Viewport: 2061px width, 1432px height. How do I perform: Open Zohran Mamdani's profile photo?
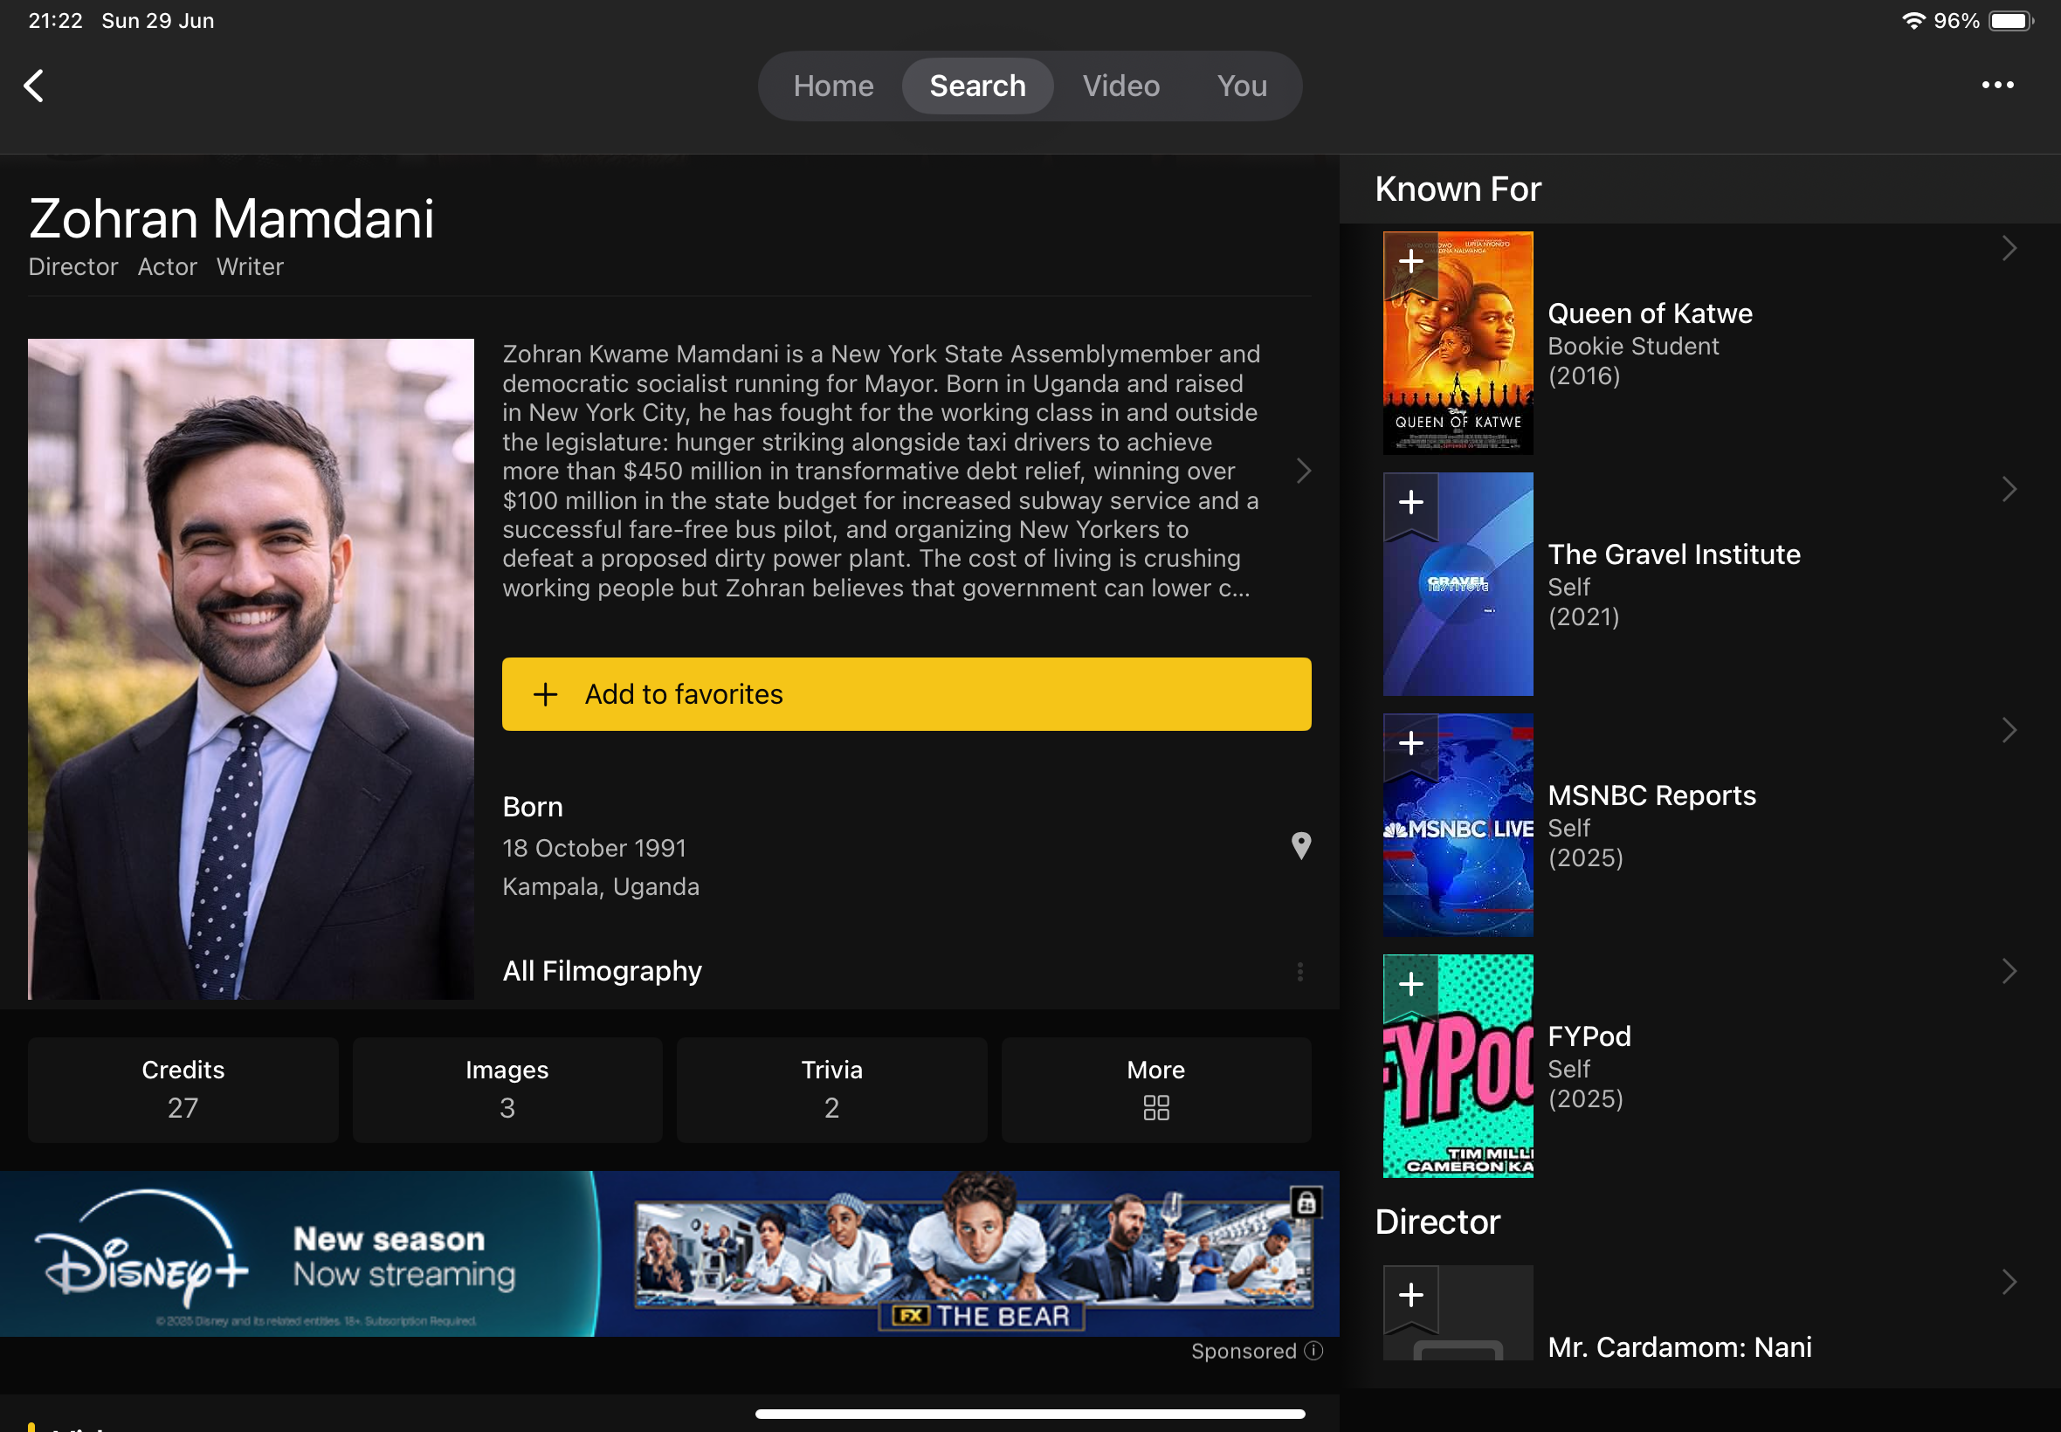(251, 670)
